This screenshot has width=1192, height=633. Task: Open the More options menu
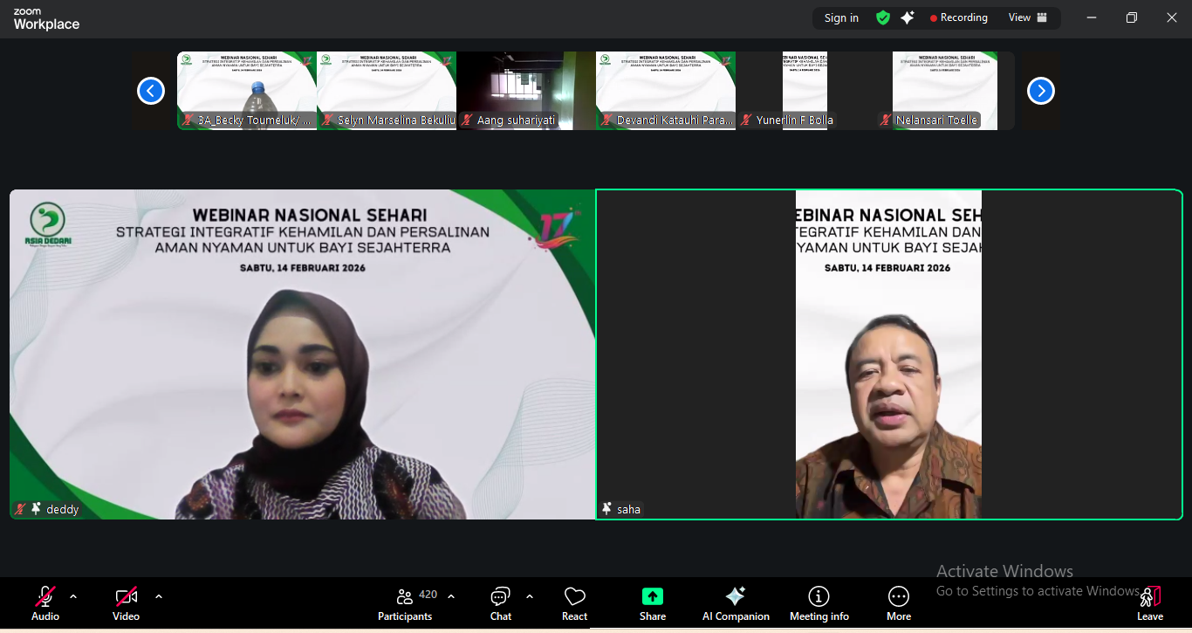(898, 604)
